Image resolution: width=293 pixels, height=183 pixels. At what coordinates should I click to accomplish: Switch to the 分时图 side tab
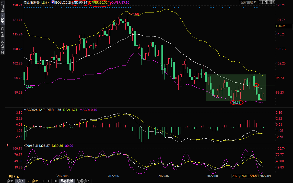tap(2, 7)
